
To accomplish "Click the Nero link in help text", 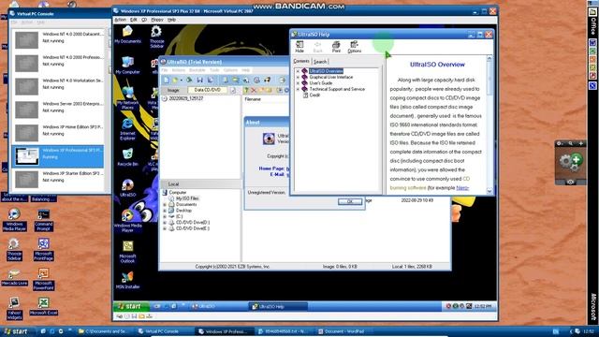I will click(462, 188).
